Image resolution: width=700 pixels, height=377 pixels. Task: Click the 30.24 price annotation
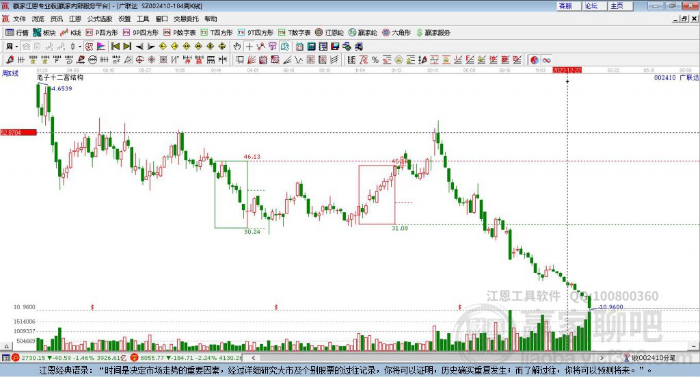(x=252, y=231)
